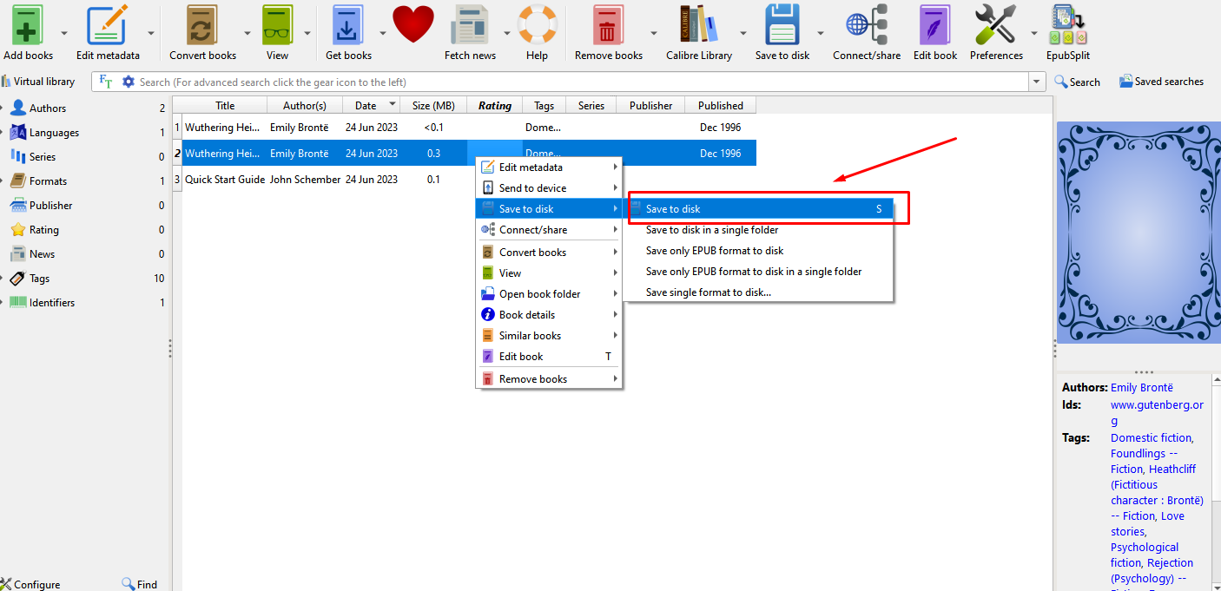Click the full text search FT icon
Screen dimensions: 1221x591
(106, 82)
